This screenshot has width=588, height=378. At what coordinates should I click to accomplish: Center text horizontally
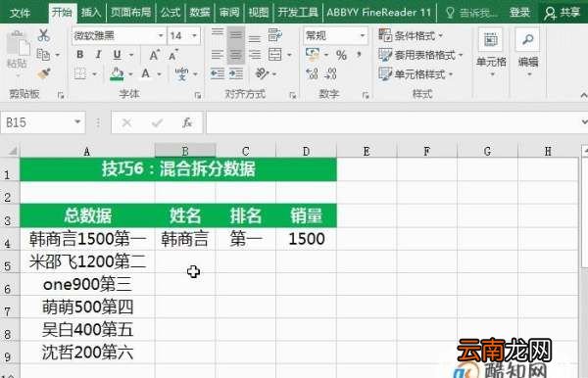[x=235, y=55]
